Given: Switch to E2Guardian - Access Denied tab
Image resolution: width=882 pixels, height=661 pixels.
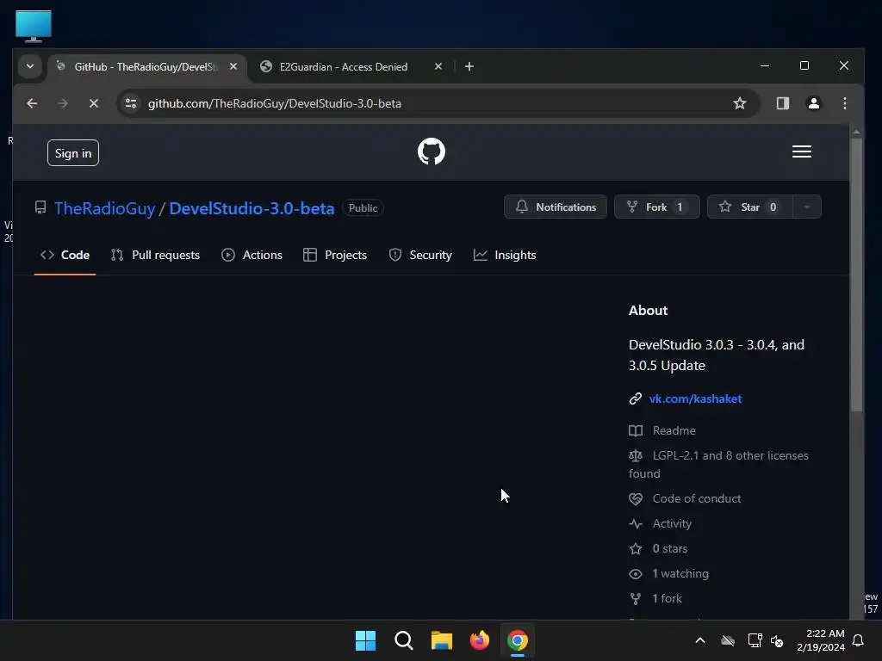Looking at the screenshot, I should click(x=343, y=66).
